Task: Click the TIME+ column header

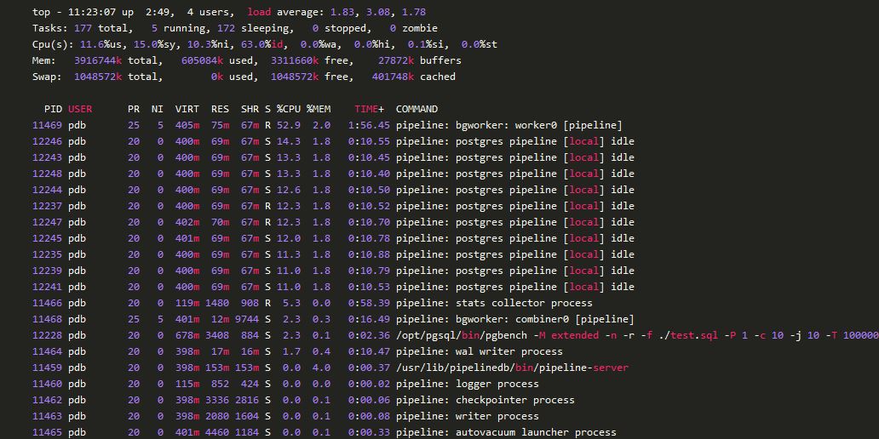Action: pos(369,109)
